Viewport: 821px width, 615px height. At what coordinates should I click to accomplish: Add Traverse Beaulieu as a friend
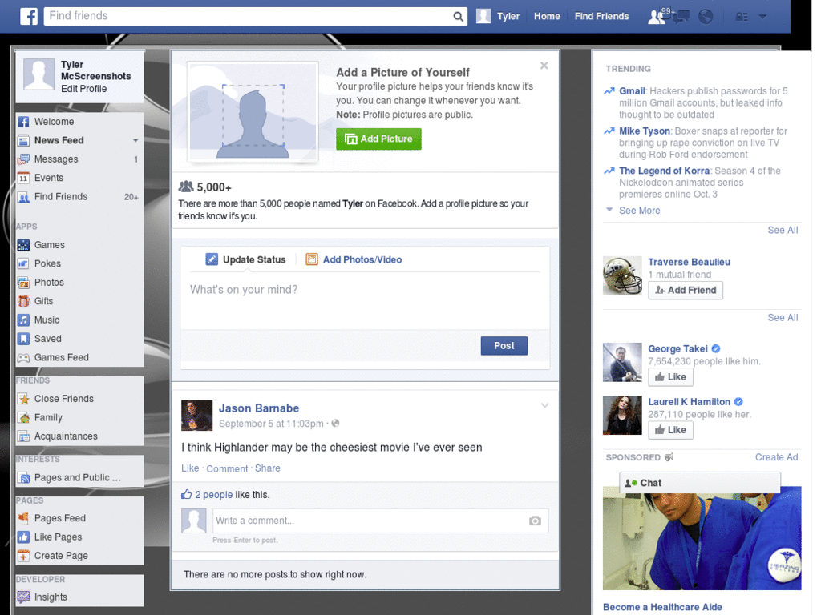pos(686,290)
